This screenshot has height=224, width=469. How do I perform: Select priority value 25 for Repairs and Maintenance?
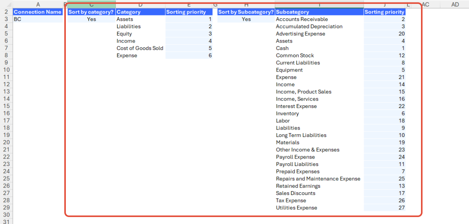pos(385,179)
